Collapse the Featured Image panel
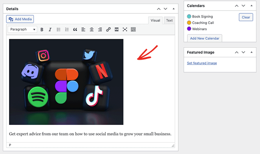Viewport: 260px width, 154px height. tap(251, 52)
